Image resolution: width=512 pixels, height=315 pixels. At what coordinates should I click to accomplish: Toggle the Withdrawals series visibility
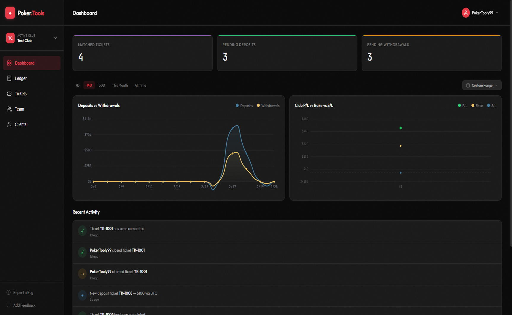(268, 105)
